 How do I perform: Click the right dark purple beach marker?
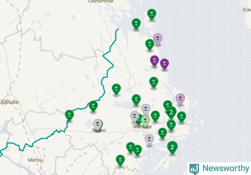point(164,64)
